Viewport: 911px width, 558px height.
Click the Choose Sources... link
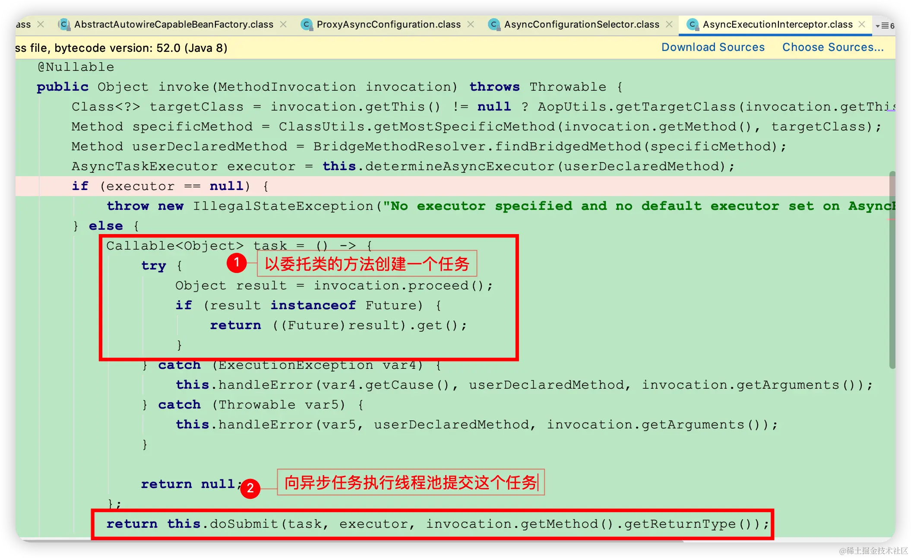pyautogui.click(x=833, y=47)
